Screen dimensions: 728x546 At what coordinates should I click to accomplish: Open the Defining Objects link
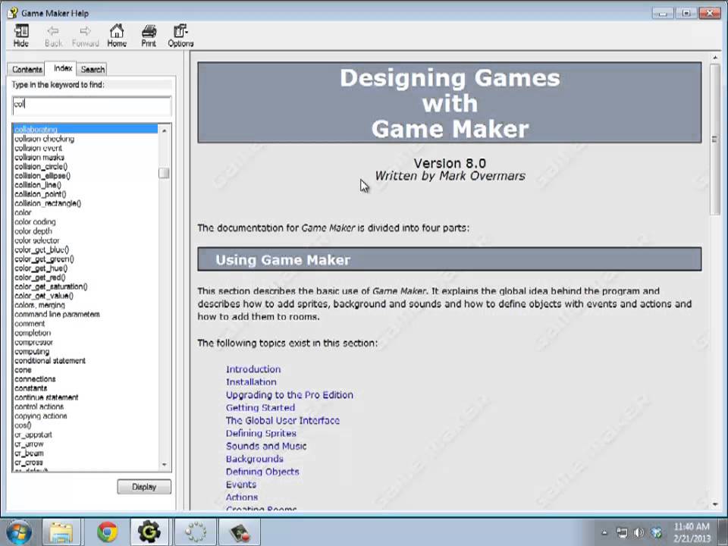tap(262, 471)
